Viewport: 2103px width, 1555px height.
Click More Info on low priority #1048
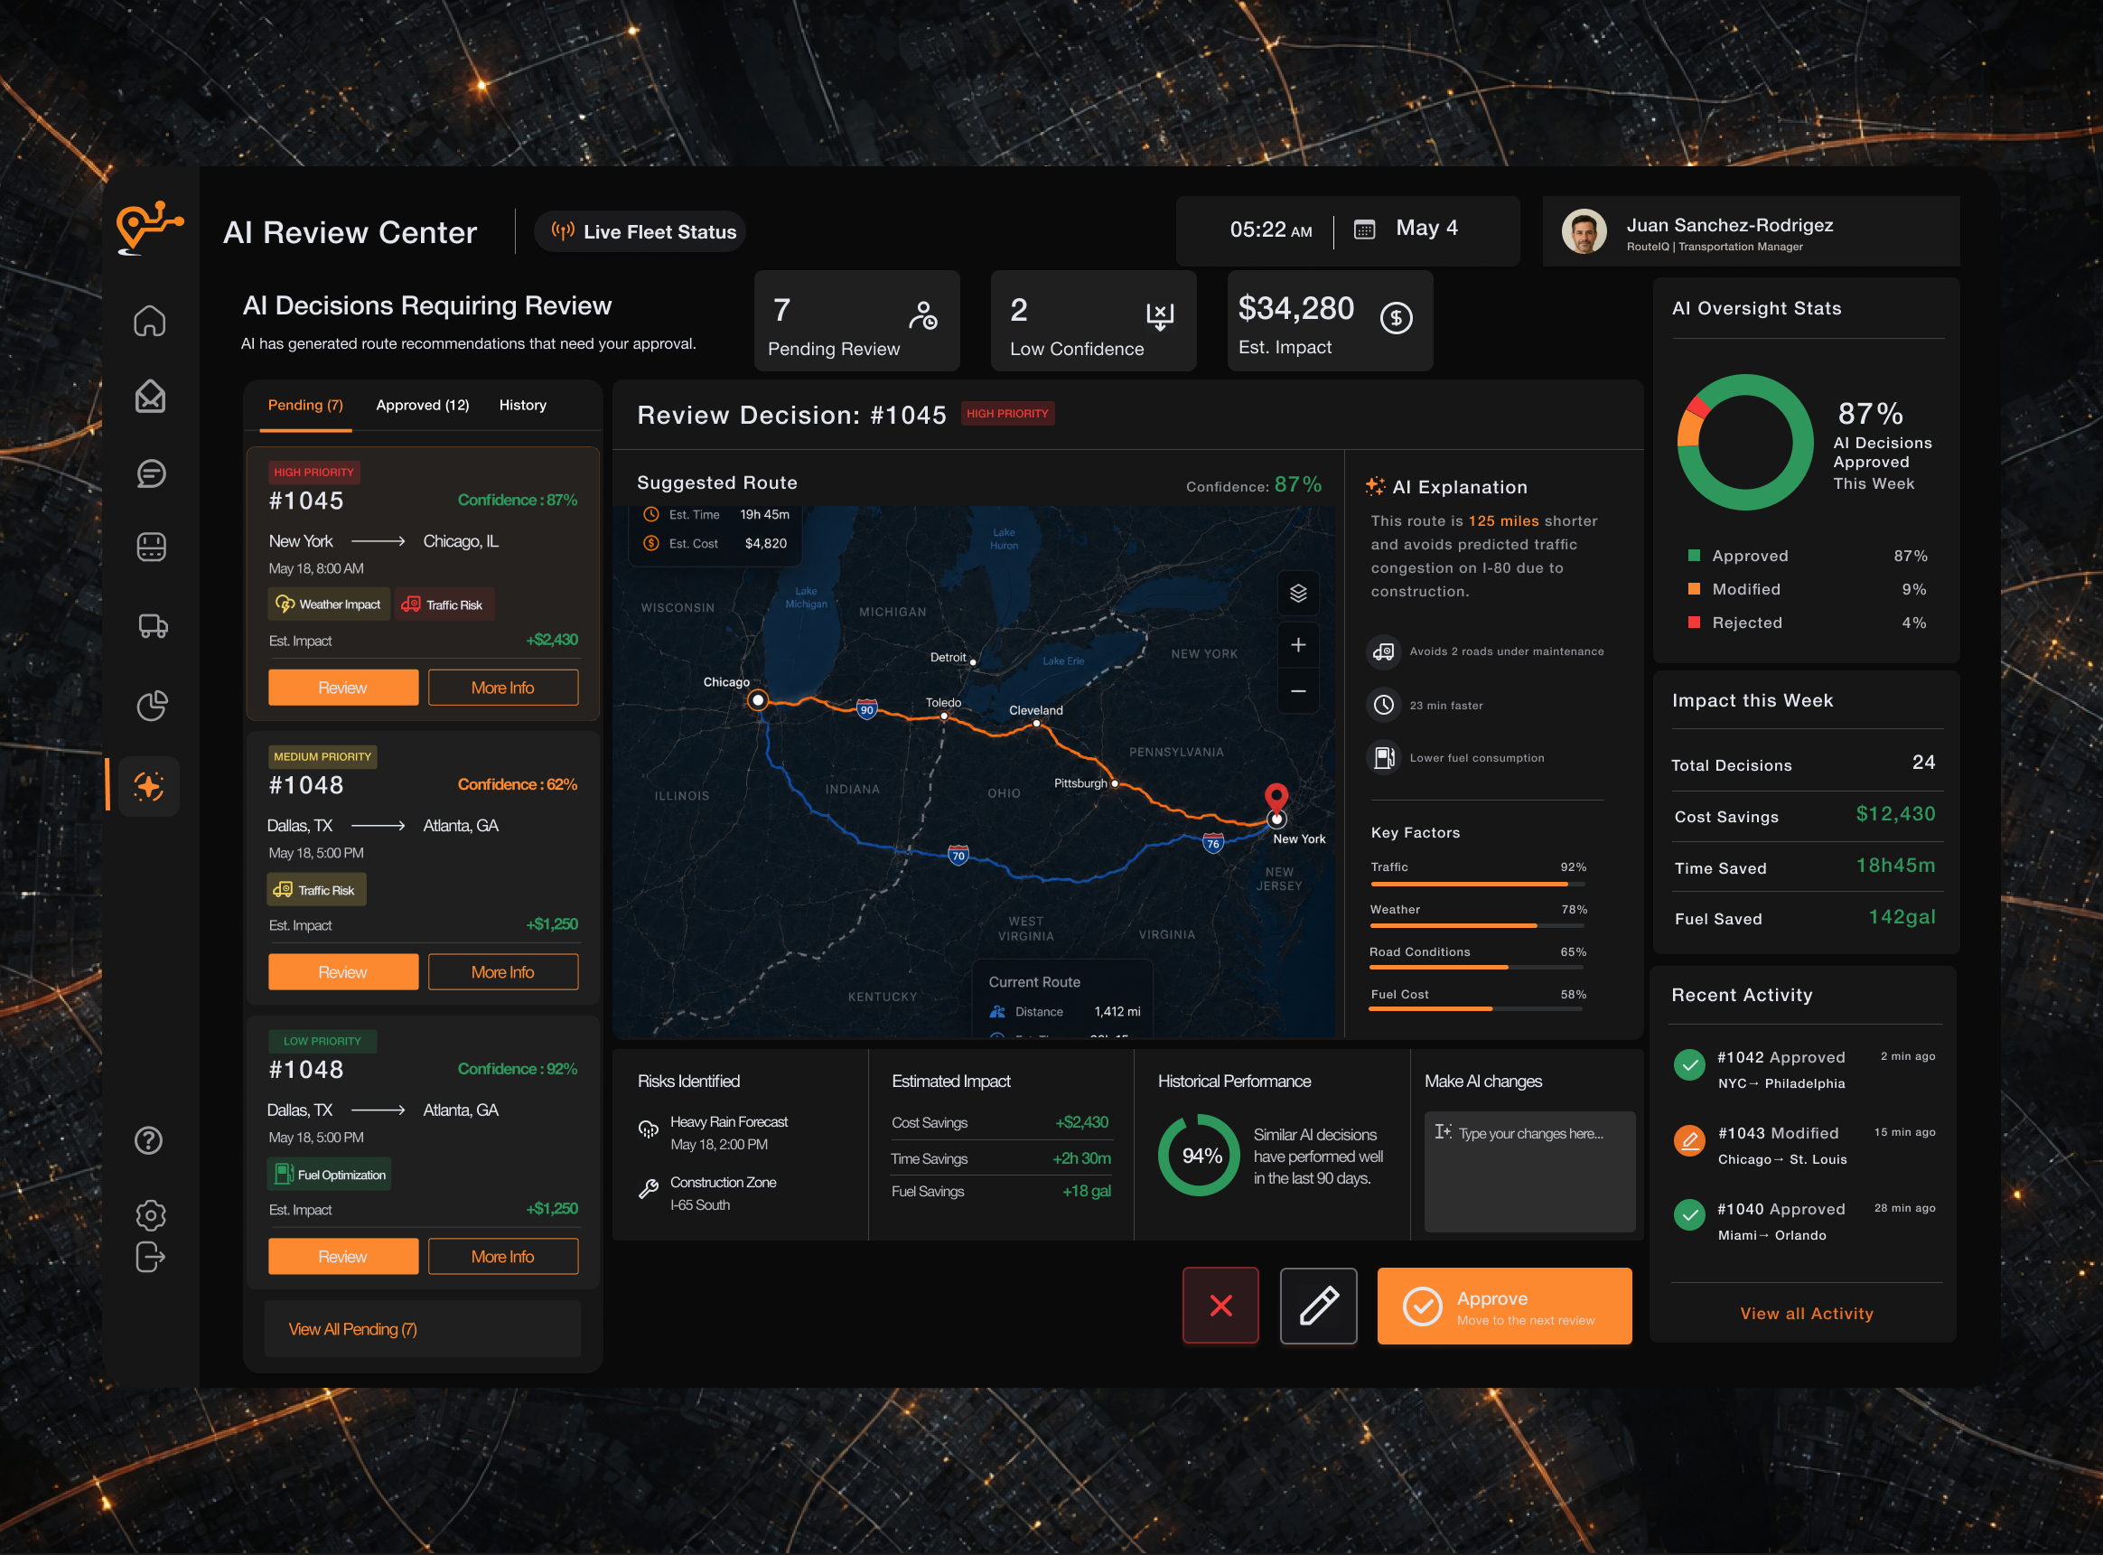[x=502, y=1256]
